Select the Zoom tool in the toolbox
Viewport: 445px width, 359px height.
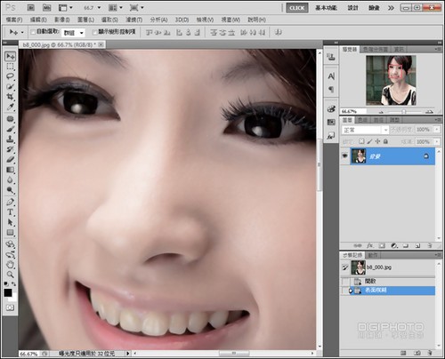10,275
